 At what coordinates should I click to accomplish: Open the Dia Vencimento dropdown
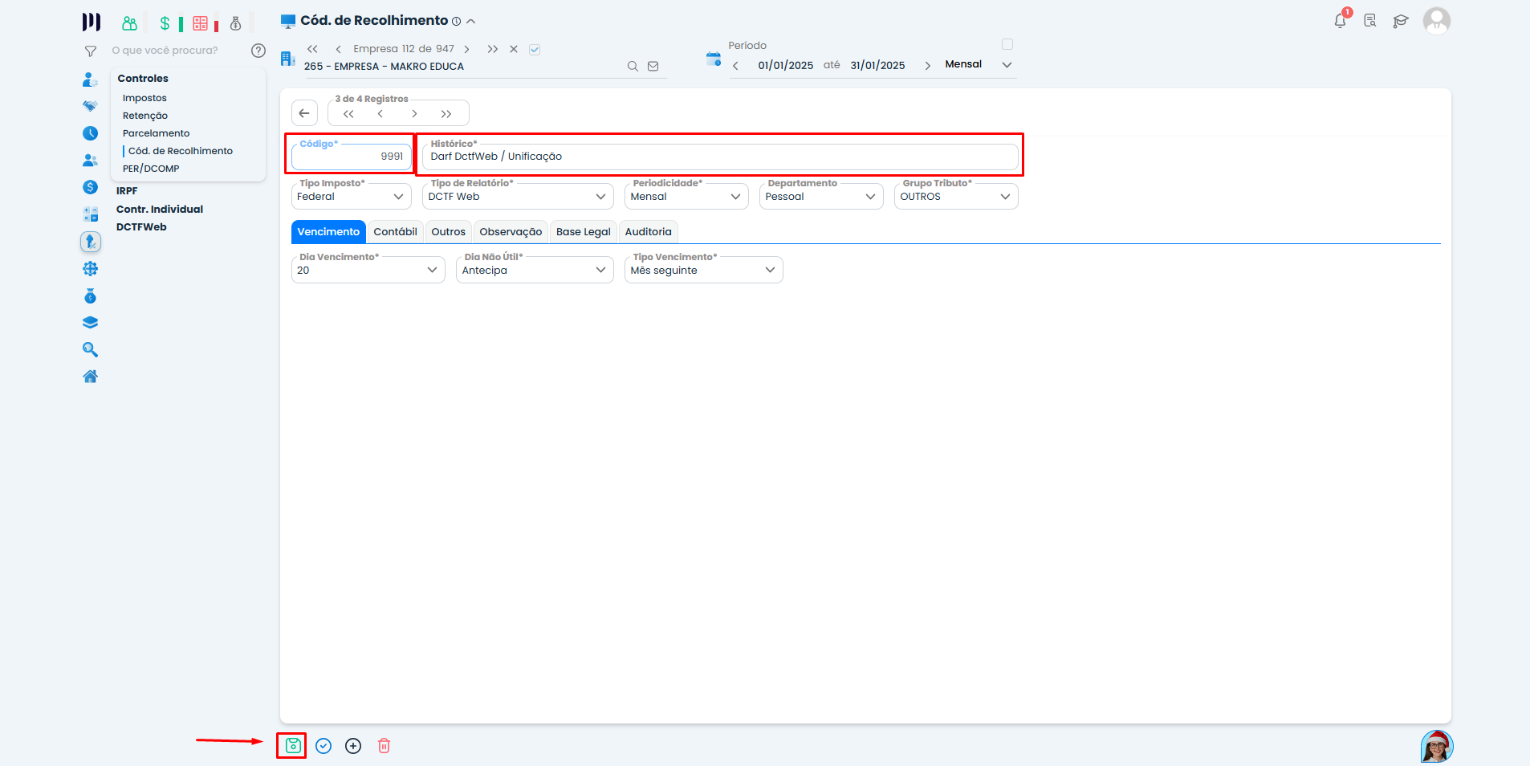coord(432,271)
